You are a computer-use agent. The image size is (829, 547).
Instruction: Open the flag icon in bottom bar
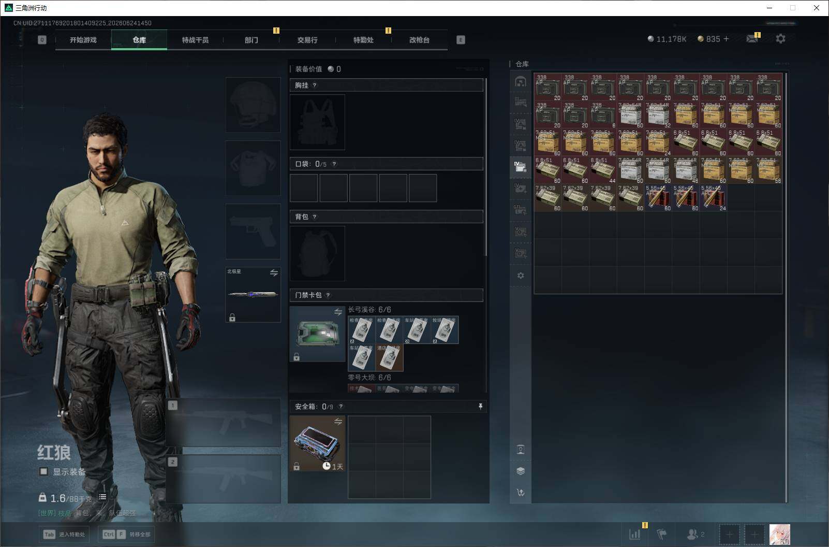[661, 534]
